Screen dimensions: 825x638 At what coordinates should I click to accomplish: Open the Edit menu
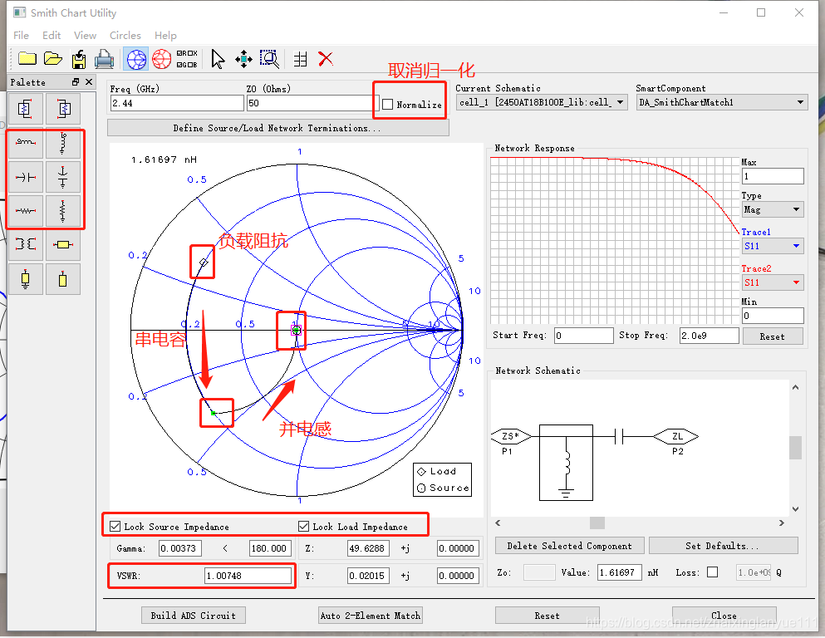point(52,35)
